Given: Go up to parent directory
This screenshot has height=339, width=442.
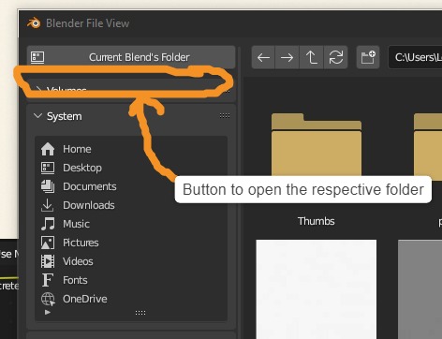Looking at the screenshot, I should (311, 57).
